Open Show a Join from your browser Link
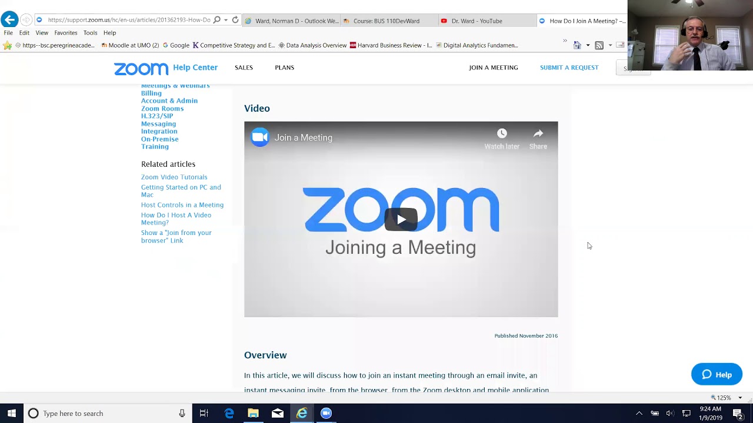 [x=176, y=236]
